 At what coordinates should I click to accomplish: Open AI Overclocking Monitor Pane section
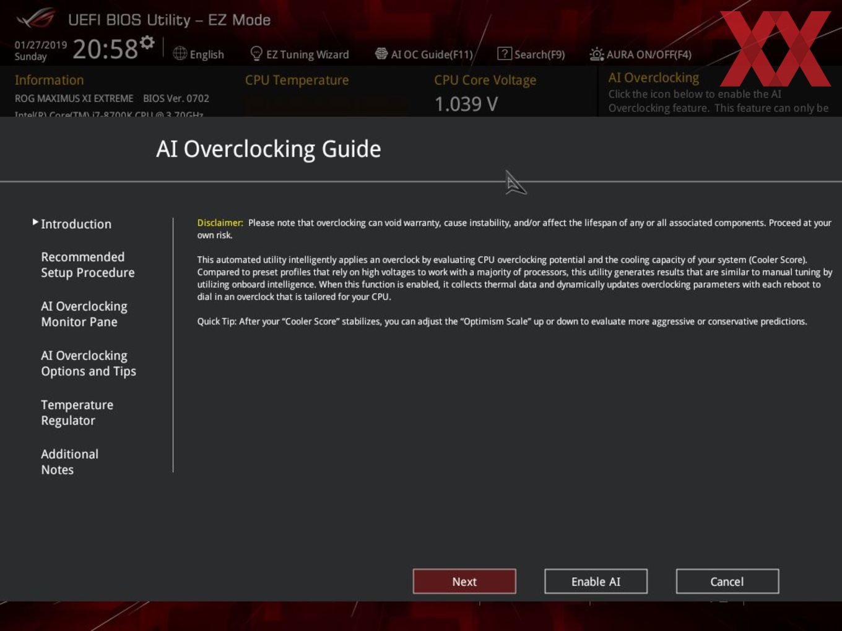click(84, 314)
